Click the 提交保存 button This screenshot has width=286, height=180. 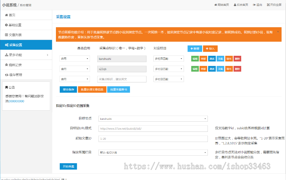point(68,89)
